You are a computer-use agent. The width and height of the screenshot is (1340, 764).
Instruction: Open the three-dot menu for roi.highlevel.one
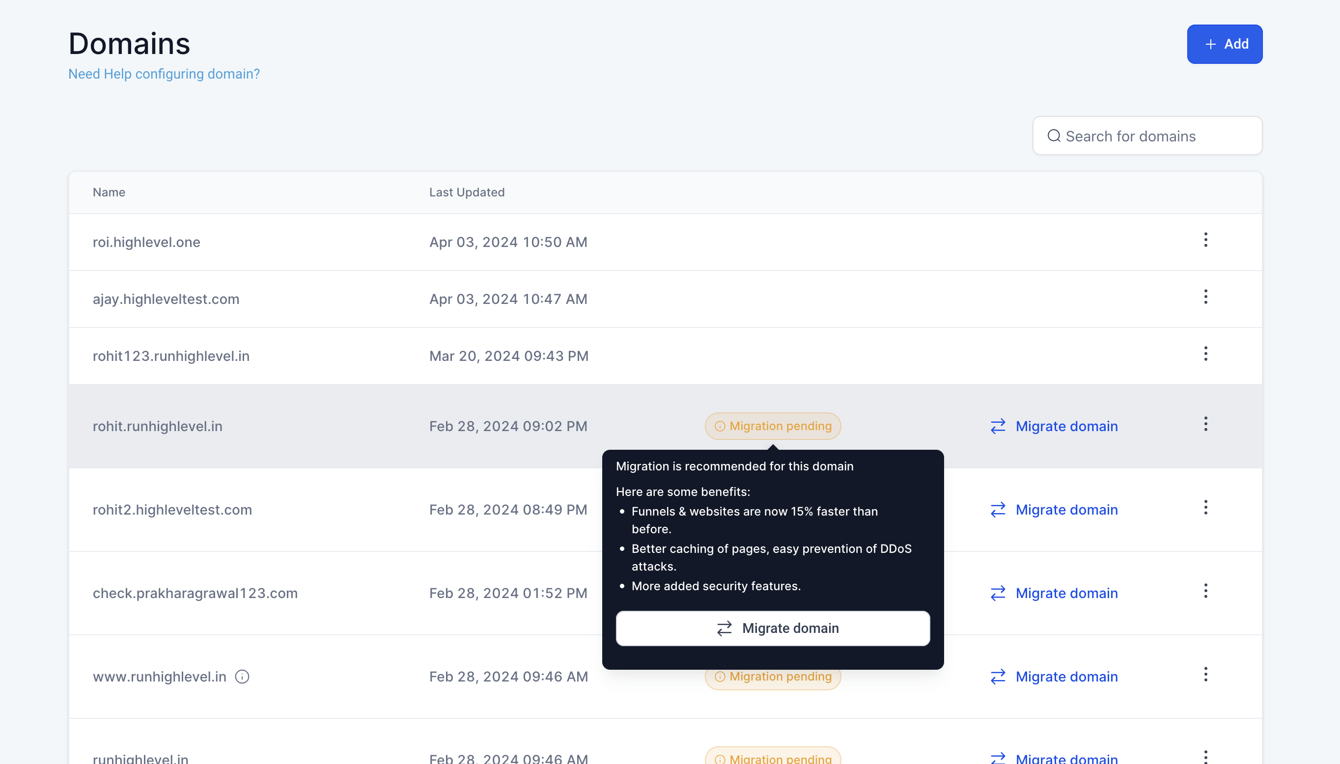(1205, 240)
